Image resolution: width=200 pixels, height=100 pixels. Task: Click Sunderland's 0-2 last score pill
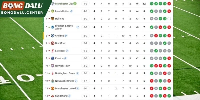tap(85, 96)
